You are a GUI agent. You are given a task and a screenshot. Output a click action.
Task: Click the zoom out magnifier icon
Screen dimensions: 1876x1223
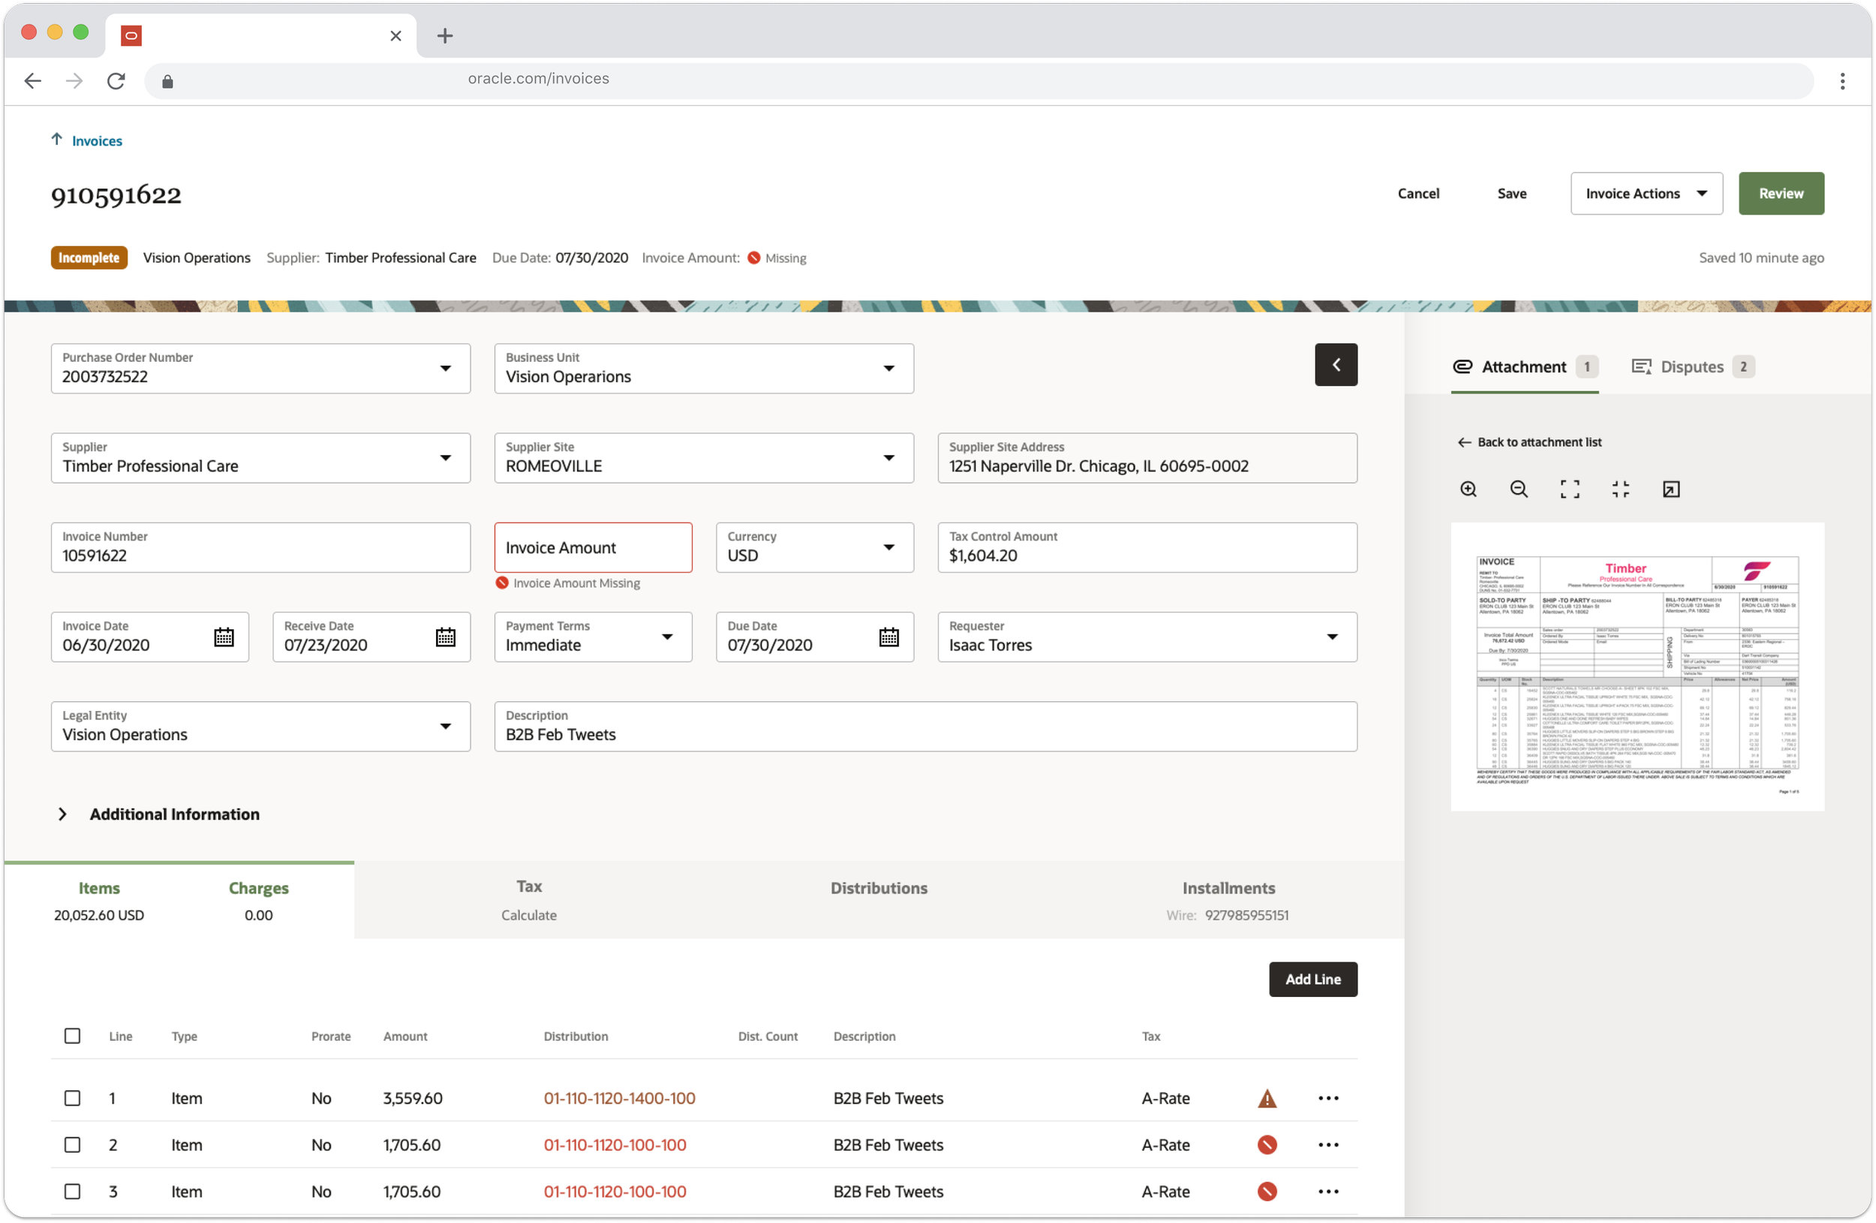pyautogui.click(x=1518, y=489)
